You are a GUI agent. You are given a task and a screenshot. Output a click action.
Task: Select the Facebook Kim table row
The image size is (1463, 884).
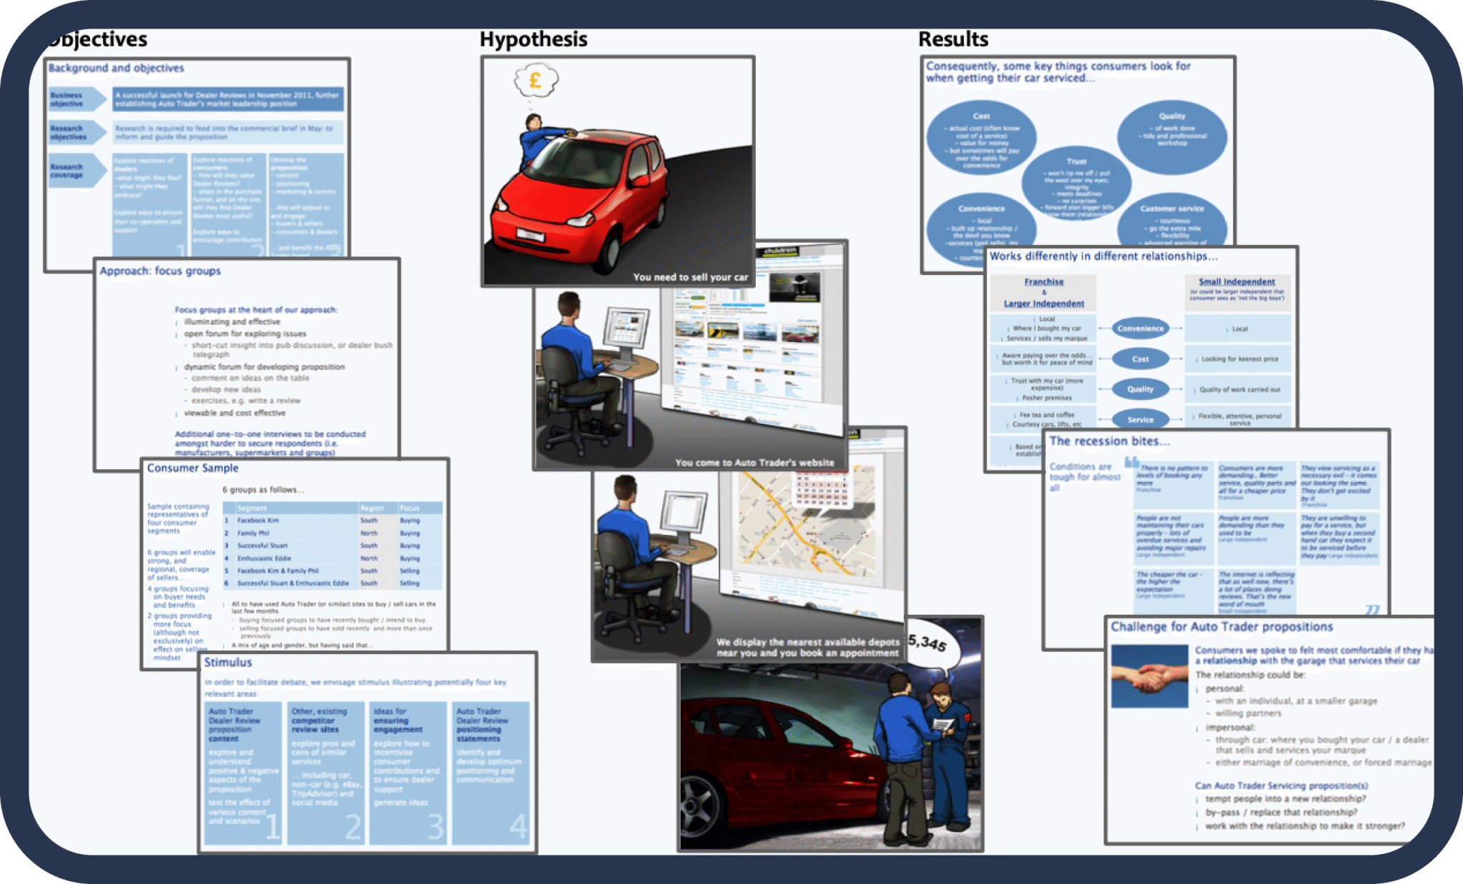332,521
